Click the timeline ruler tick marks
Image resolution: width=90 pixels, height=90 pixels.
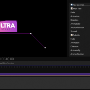click(x=45, y=67)
